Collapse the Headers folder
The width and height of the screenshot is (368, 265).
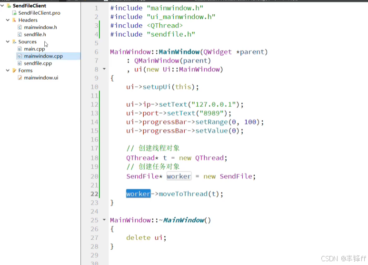8,20
